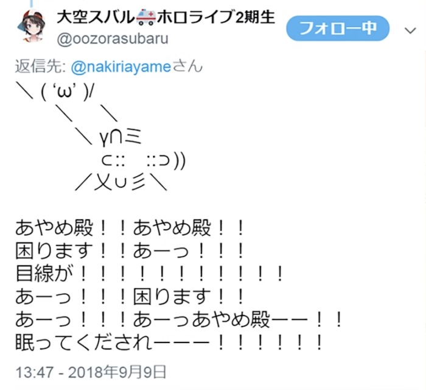Click the ホロライブ2期生 text in the name

pos(215,18)
